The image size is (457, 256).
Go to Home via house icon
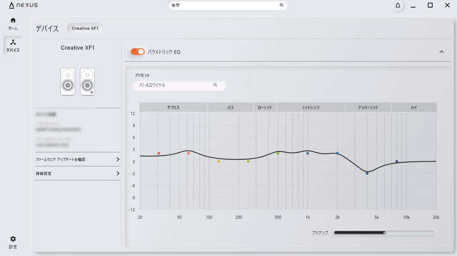(x=13, y=20)
